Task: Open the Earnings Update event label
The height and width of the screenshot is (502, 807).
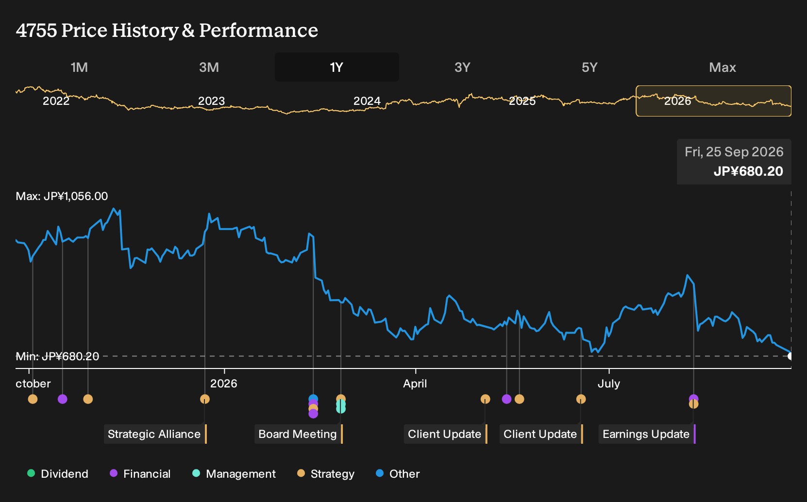Action: [x=647, y=434]
